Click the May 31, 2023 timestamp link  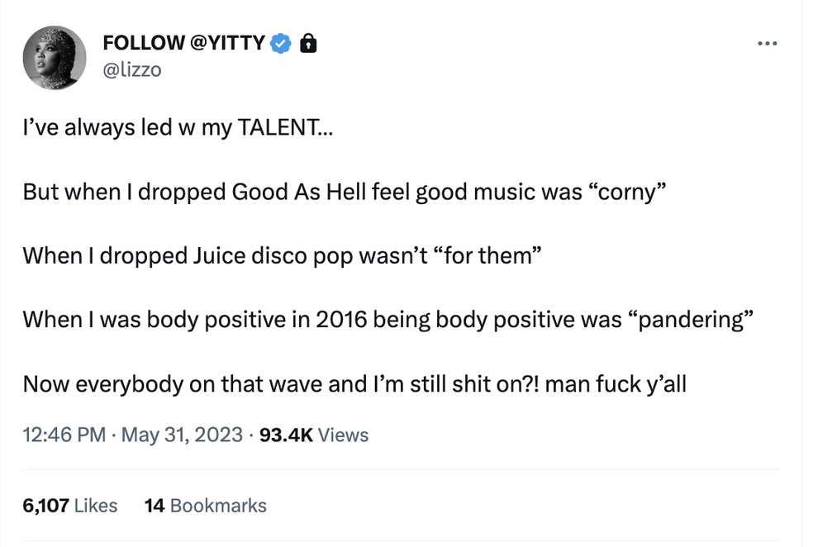click(178, 435)
